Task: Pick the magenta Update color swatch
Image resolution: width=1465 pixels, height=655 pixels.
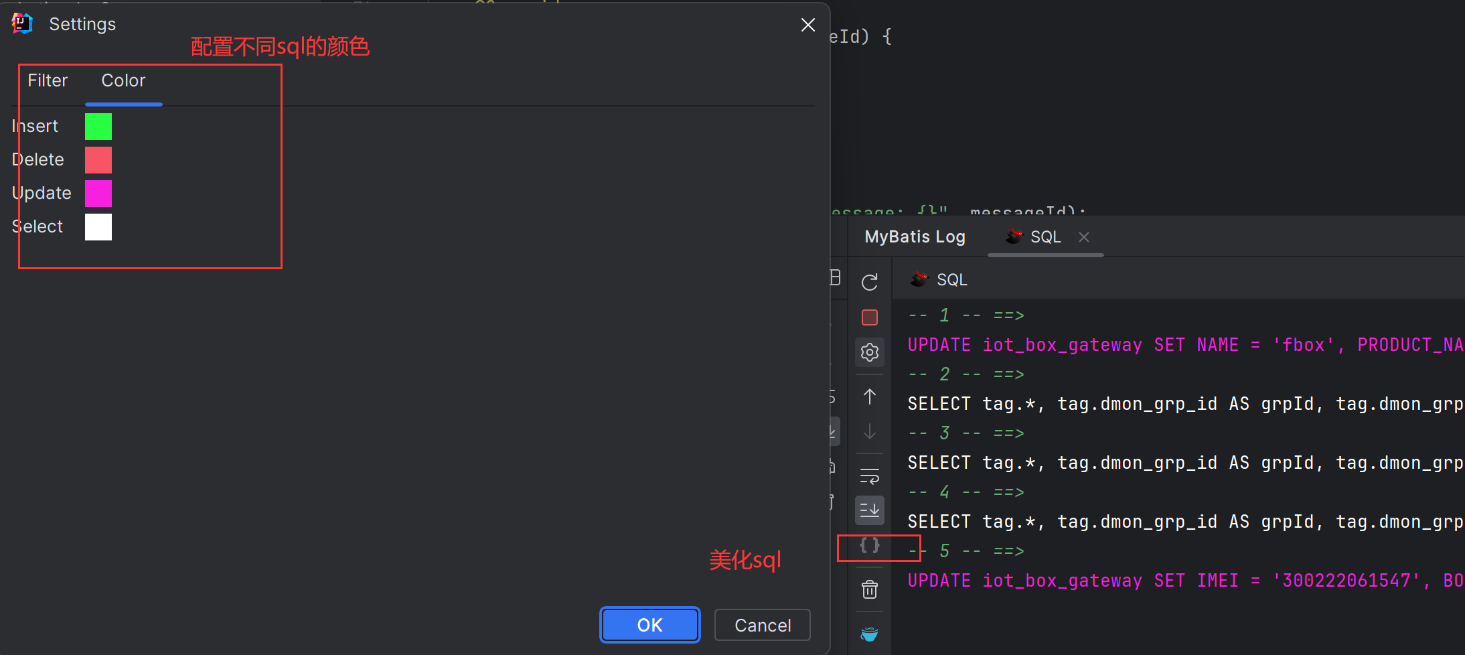Action: click(x=98, y=194)
